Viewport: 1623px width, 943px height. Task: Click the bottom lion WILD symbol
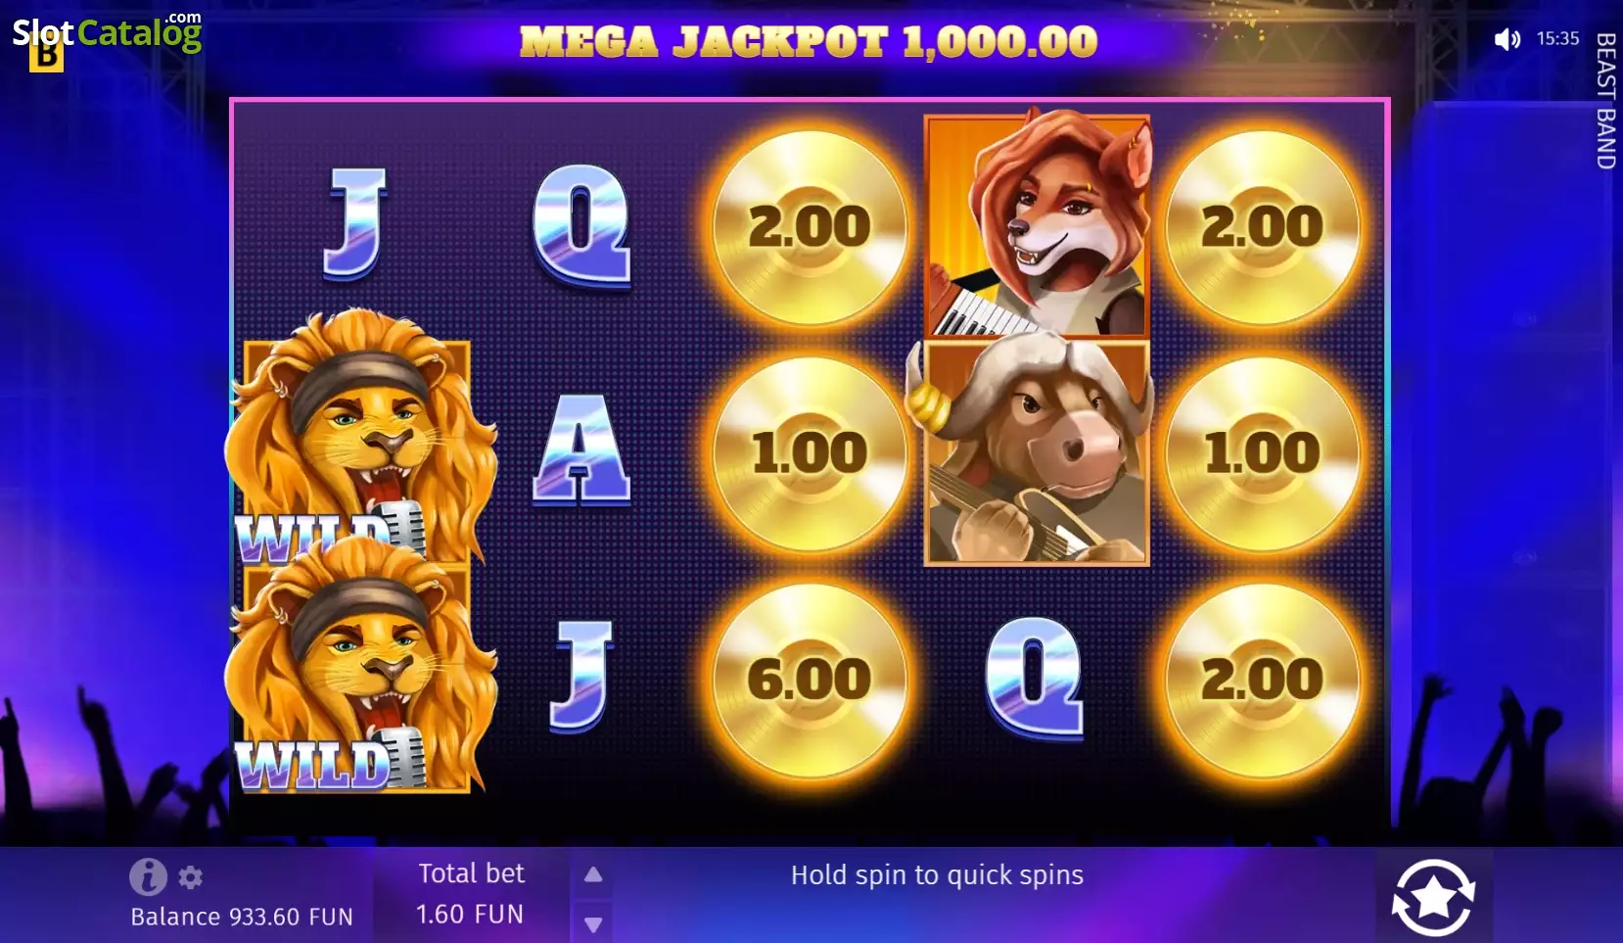(358, 666)
